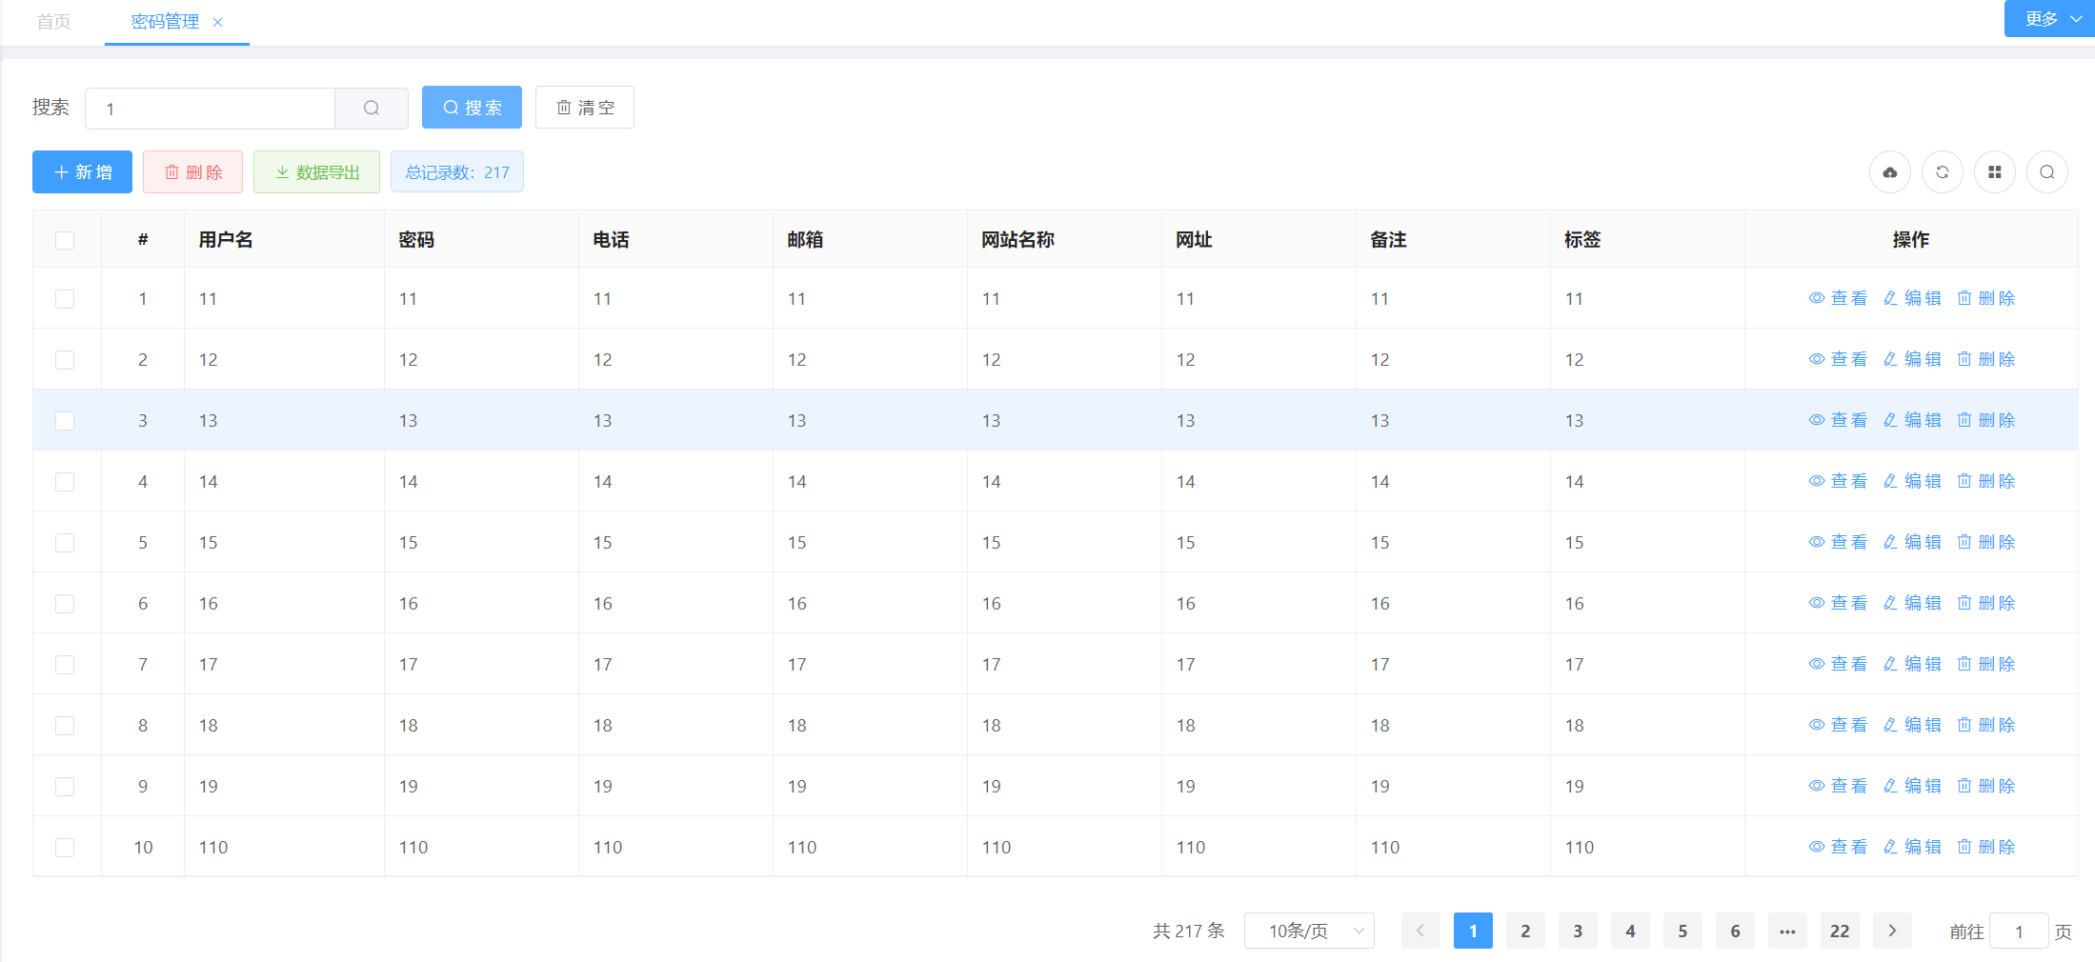2095x962 pixels.
Task: Click the cloud upload icon button
Action: (x=1890, y=172)
